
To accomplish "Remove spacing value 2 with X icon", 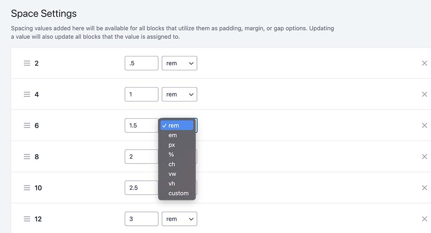I will [x=424, y=63].
